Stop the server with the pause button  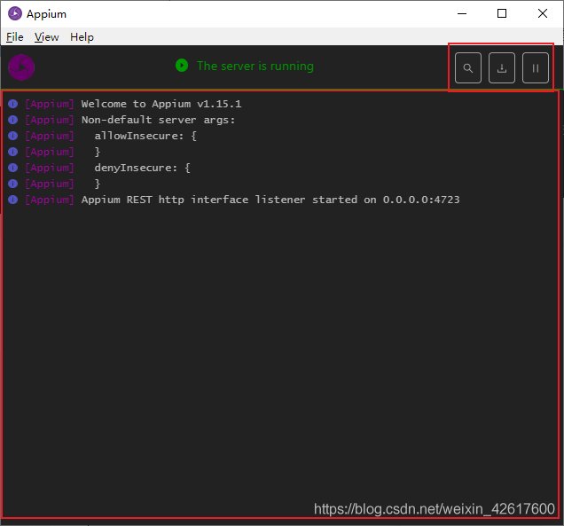tap(536, 68)
